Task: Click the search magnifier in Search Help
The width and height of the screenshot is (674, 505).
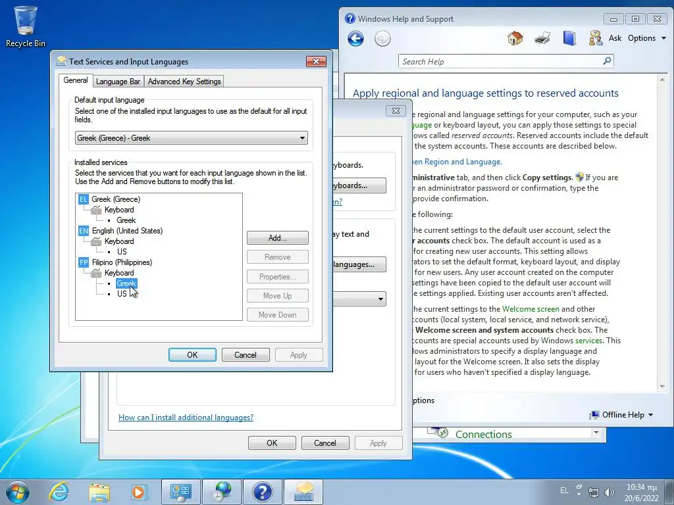Action: click(607, 61)
